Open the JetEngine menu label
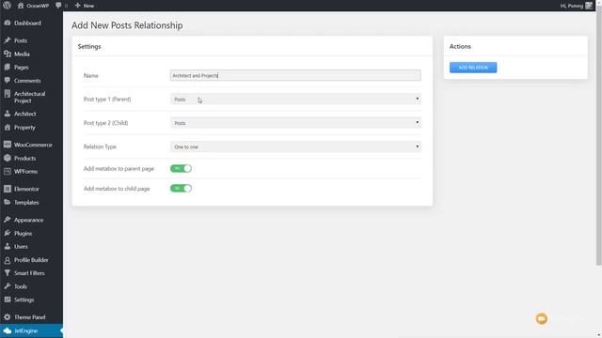602x338 pixels. [25, 330]
